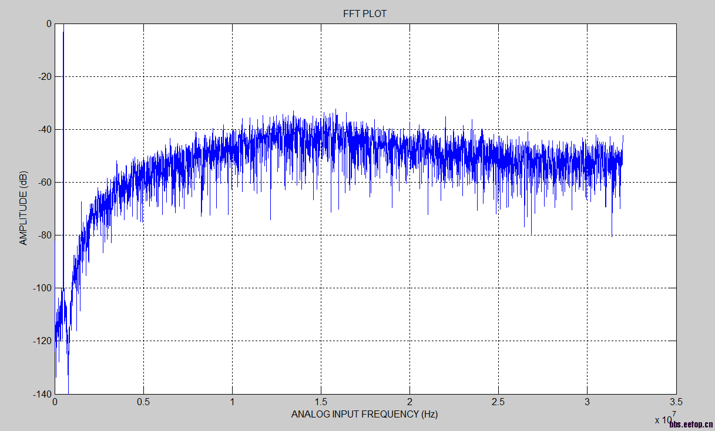Click the x-axis tick label 1
The height and width of the screenshot is (431, 715).
coord(233,402)
